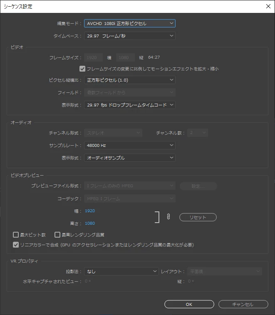The image size is (275, 315).
Task: Click the preview size link chain icon
Action: 168,216
